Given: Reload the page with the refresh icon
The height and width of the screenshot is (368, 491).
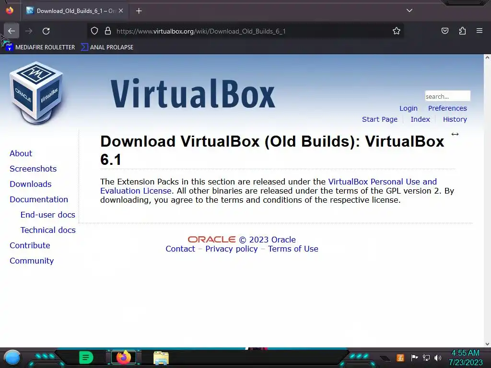Looking at the screenshot, I should pos(46,31).
